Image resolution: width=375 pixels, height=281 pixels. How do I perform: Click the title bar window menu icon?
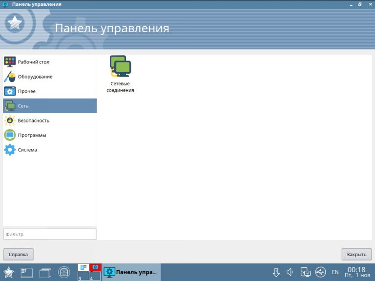tap(5, 4)
